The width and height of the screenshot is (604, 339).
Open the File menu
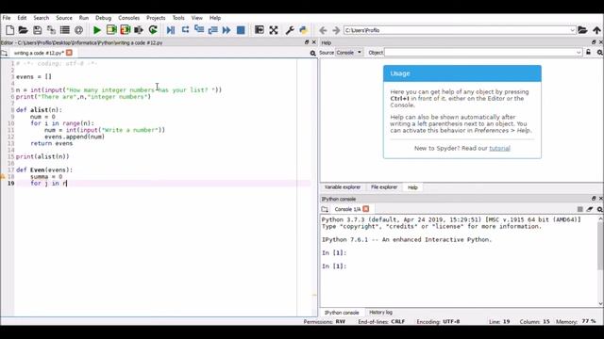click(x=7, y=18)
